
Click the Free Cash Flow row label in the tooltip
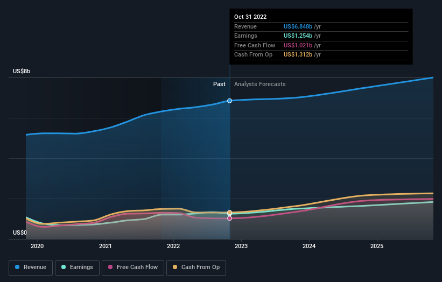[x=255, y=45]
